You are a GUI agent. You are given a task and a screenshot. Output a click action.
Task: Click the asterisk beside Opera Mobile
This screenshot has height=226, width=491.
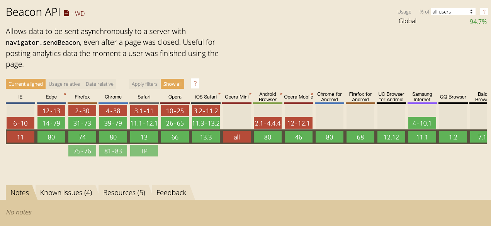coord(312,94)
